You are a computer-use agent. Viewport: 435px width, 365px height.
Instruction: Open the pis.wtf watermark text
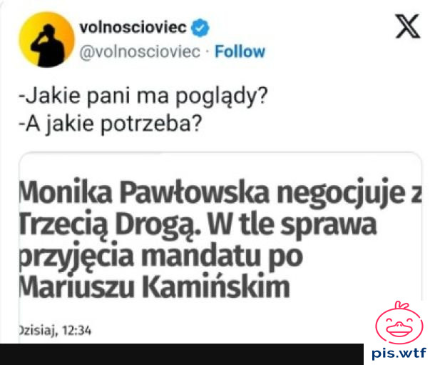pyautogui.click(x=399, y=354)
